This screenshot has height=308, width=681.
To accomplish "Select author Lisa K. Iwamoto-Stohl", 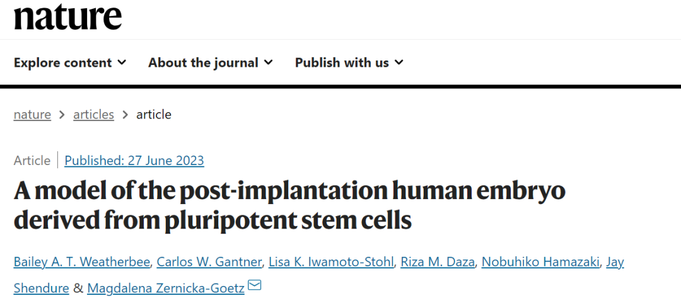I will [x=330, y=262].
